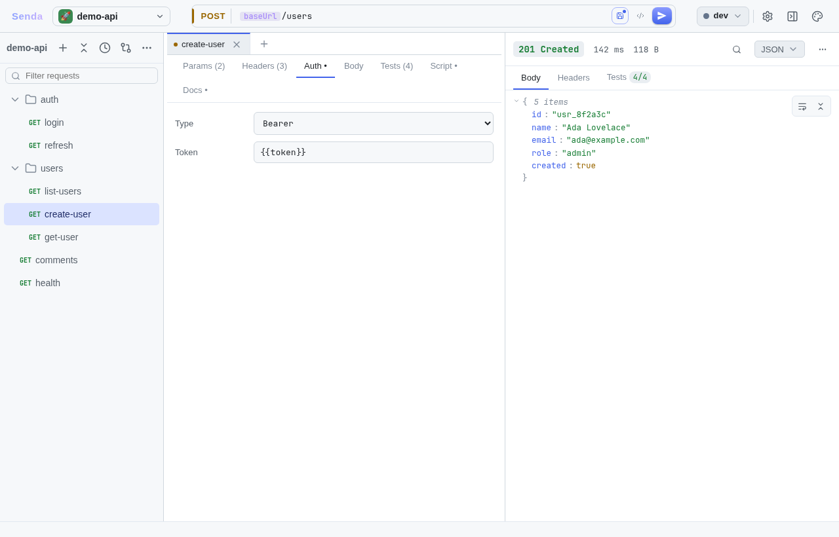This screenshot has height=537, width=839.
Task: Switch to the request Headers (3) tab
Action: pos(265,66)
